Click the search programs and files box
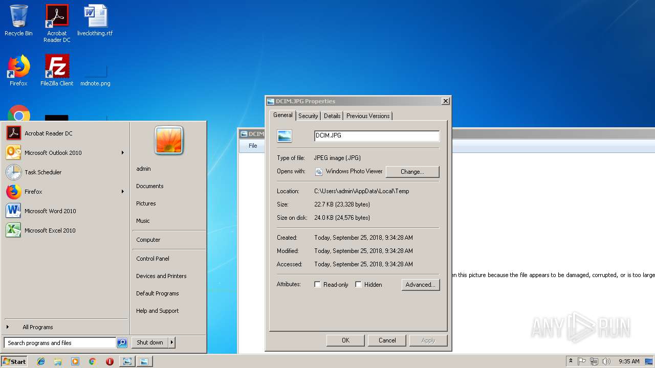The width and height of the screenshot is (655, 368). coord(60,343)
